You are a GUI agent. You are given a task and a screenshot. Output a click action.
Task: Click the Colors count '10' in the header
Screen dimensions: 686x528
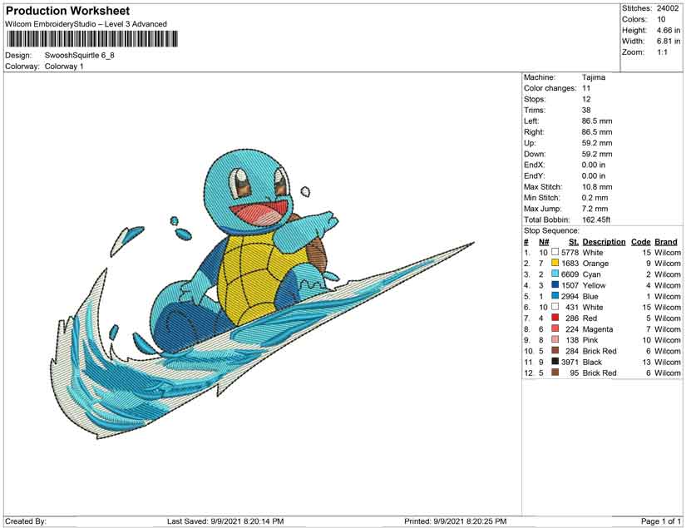pyautogui.click(x=661, y=19)
